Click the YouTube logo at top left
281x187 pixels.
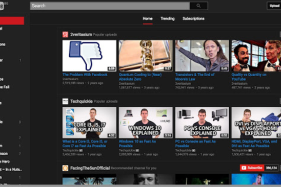[x=2, y=6]
